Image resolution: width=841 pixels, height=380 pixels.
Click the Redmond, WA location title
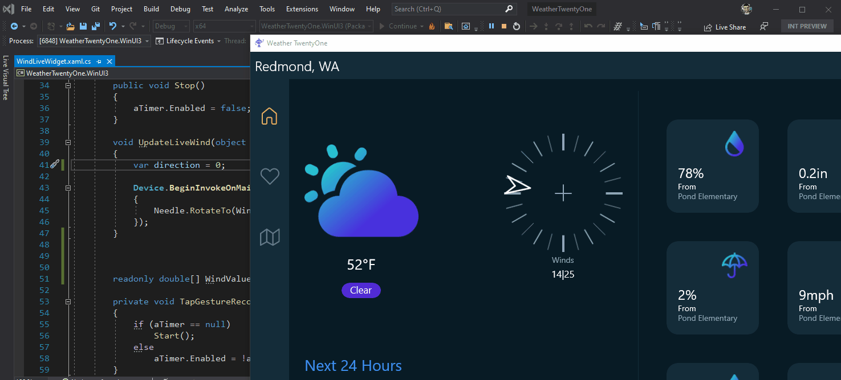pyautogui.click(x=297, y=67)
